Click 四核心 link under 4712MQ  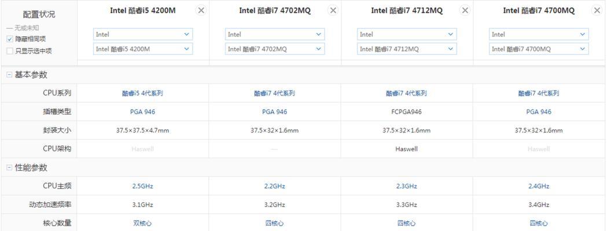[x=406, y=223]
